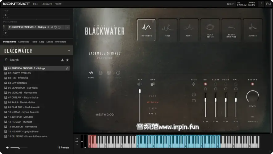Select the Shorts articulation tile
Screen dimensions: 273x154
point(252,30)
